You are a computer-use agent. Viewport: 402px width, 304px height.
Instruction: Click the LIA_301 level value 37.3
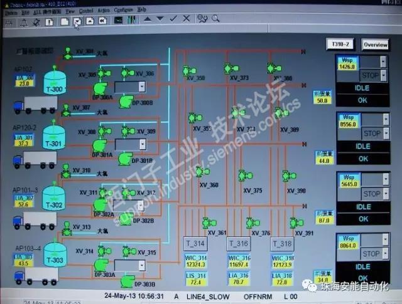point(23,144)
